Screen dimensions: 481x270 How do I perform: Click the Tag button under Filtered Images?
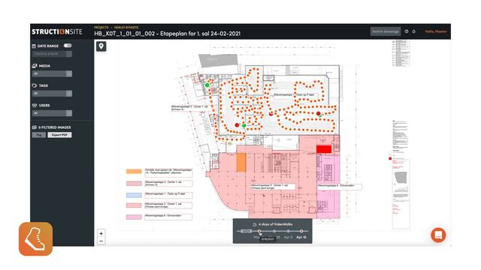(x=39, y=135)
